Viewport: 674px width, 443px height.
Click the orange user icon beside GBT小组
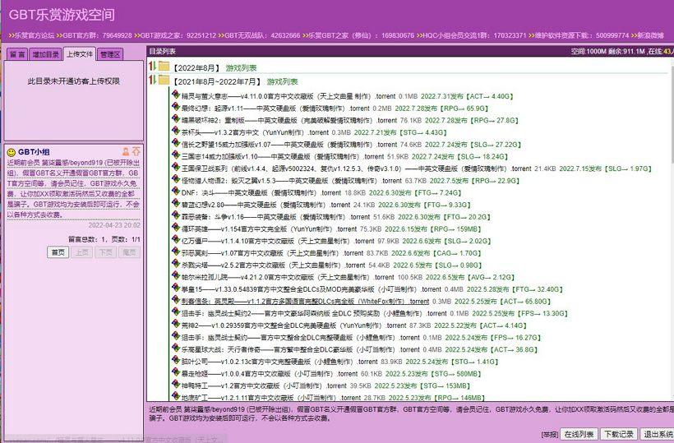126,151
